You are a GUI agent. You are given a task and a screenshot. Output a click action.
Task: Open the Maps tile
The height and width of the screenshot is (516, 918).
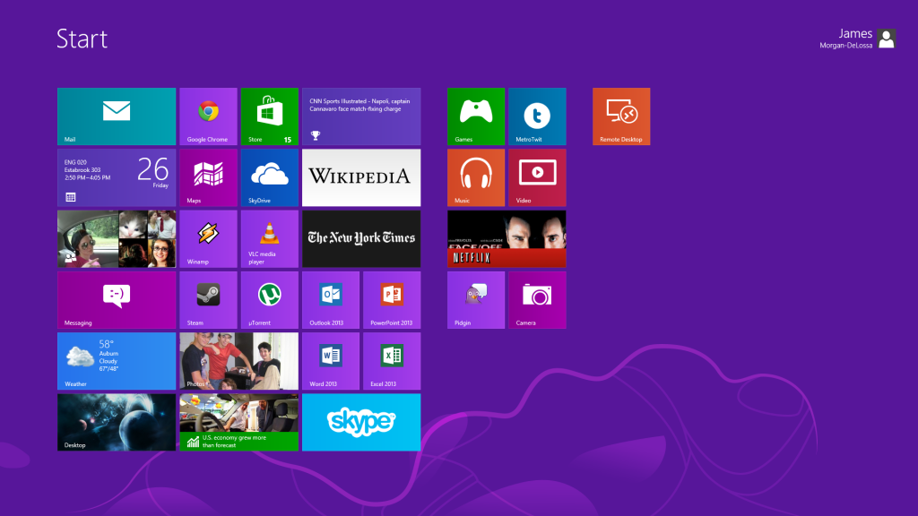click(208, 178)
